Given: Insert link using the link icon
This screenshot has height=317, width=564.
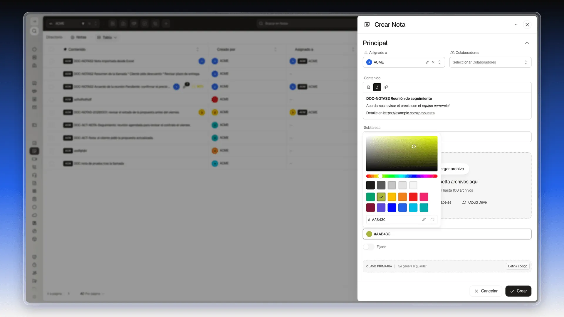Looking at the screenshot, I should [386, 87].
